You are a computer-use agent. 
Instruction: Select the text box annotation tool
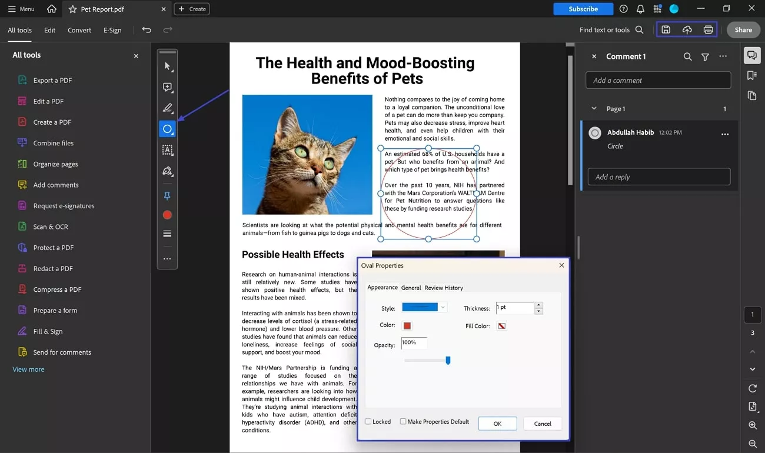pyautogui.click(x=167, y=150)
